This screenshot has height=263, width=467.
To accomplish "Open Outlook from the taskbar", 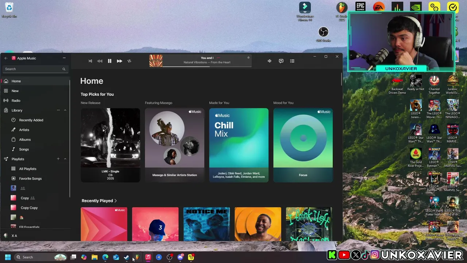I will [116, 257].
